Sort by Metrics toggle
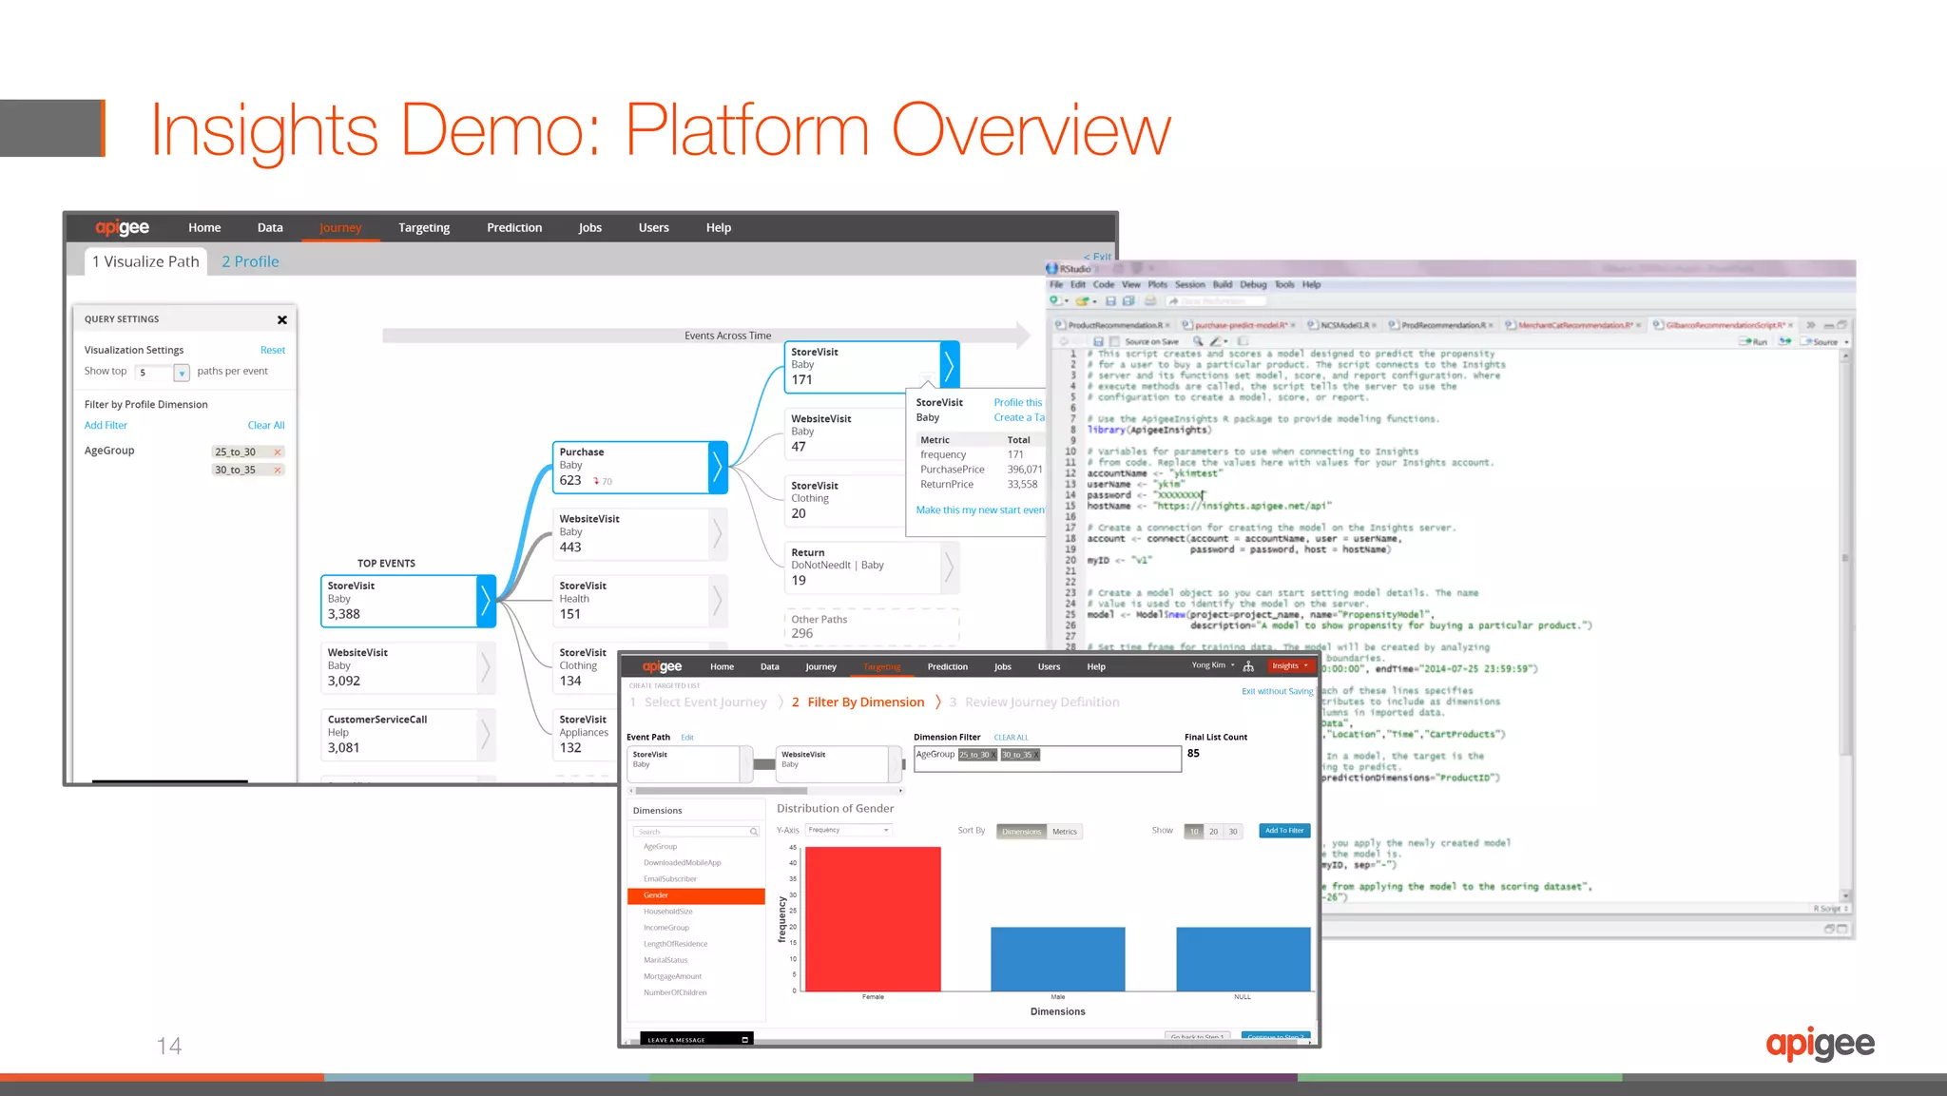 click(1065, 832)
